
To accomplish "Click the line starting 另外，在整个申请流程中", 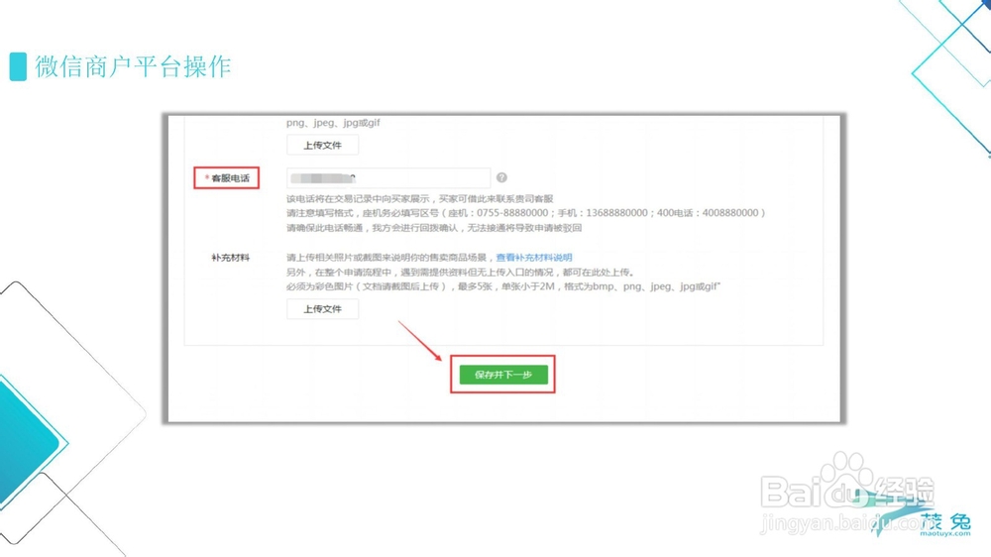I will pos(461,272).
